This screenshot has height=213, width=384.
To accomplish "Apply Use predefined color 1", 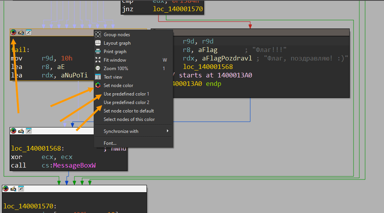I will (126, 94).
